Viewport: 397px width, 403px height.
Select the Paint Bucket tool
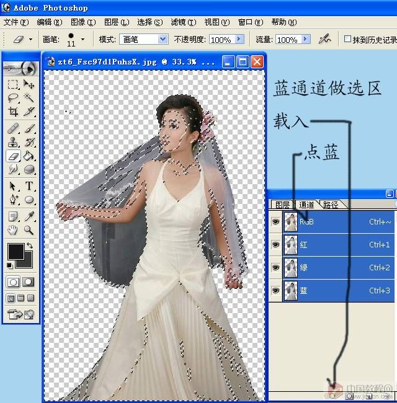tap(29, 156)
